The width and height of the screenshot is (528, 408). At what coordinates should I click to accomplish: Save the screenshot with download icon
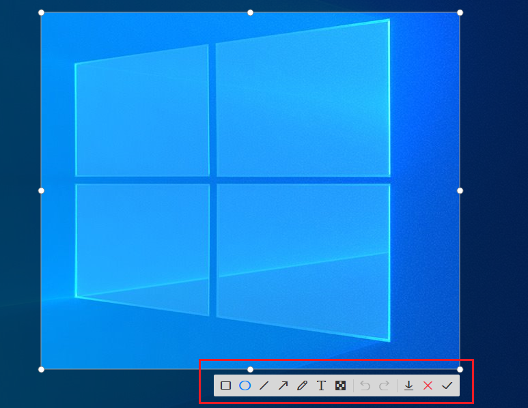(x=408, y=385)
